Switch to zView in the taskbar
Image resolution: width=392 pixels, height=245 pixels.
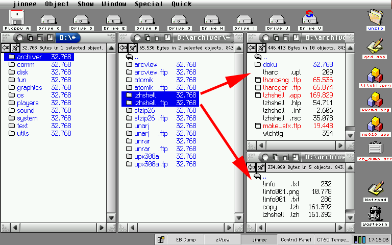(x=222, y=239)
